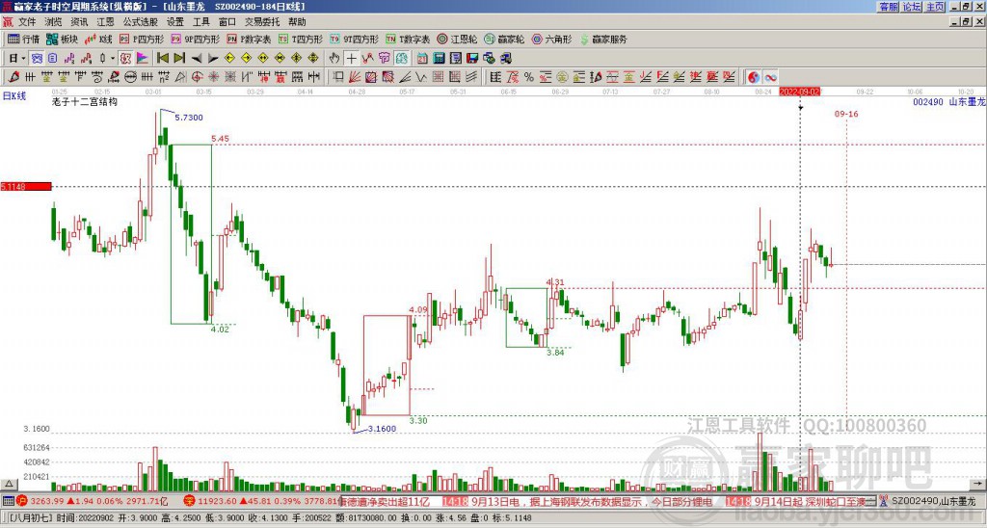Toggle the yin-yang taiji icon
The width and height of the screenshot is (987, 528).
point(753,77)
